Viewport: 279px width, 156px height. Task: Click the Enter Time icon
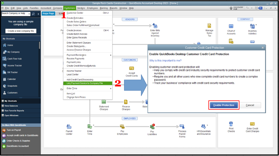click(x=90, y=126)
